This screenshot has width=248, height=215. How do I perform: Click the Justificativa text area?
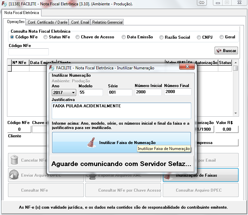click(121, 110)
